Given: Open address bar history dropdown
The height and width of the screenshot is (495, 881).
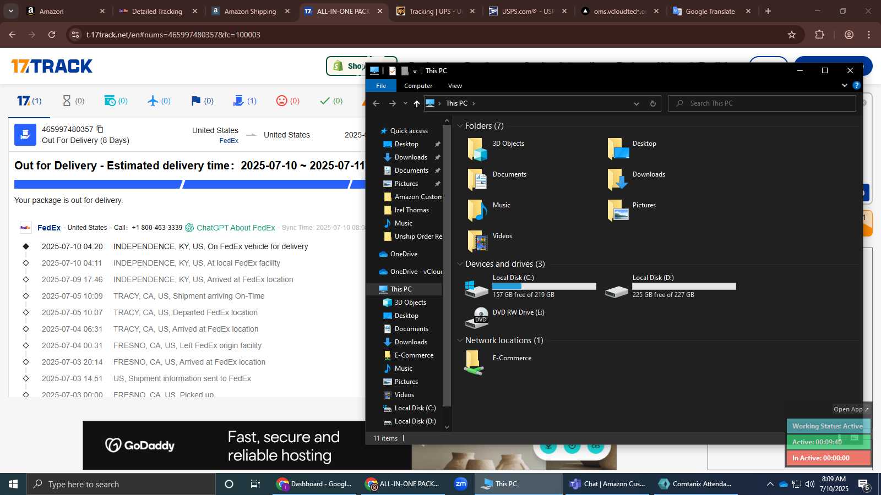Looking at the screenshot, I should point(637,103).
